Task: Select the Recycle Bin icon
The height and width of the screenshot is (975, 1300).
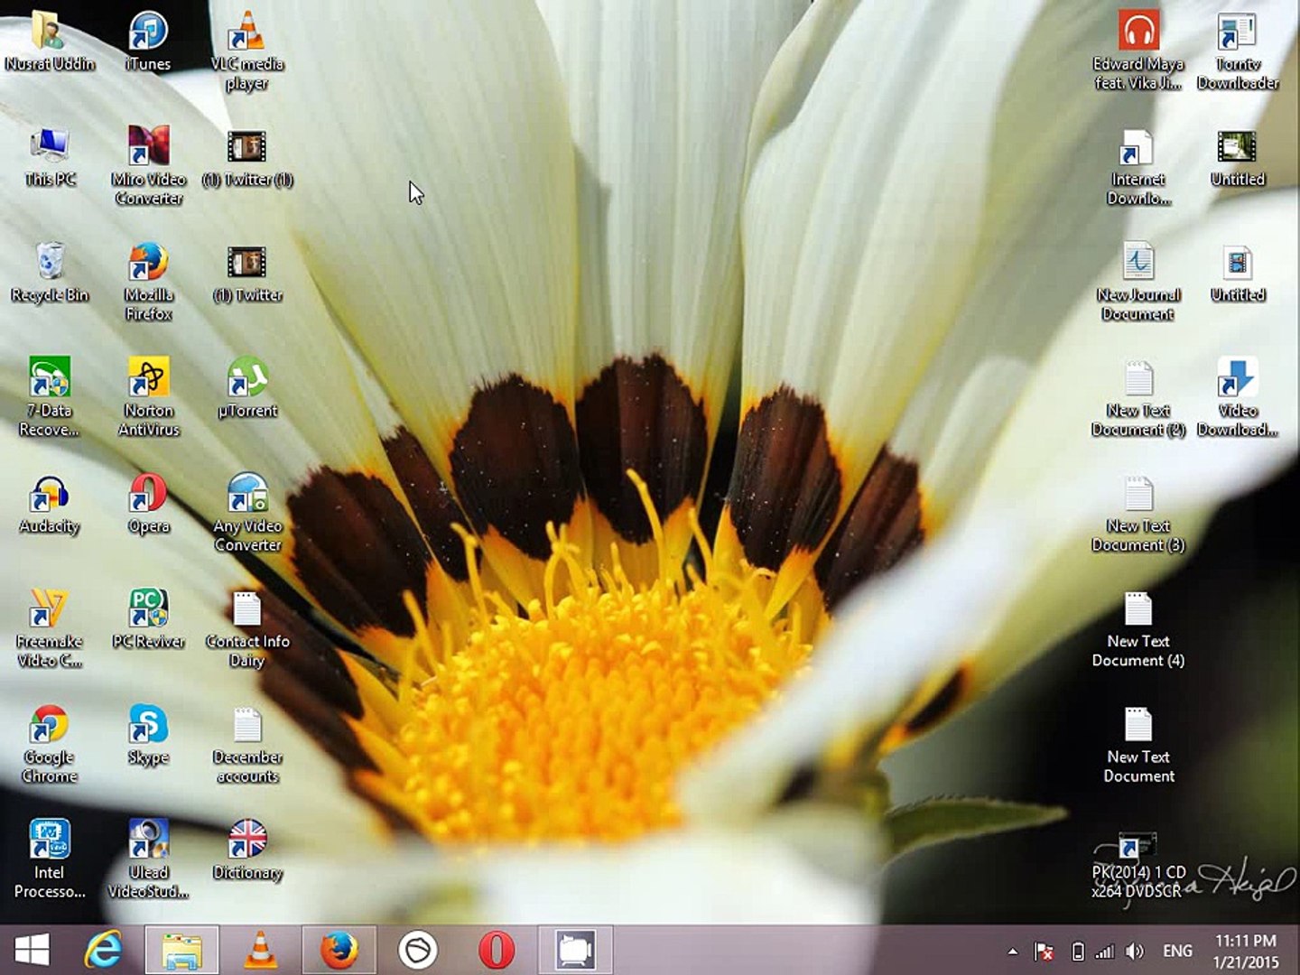Action: click(50, 265)
